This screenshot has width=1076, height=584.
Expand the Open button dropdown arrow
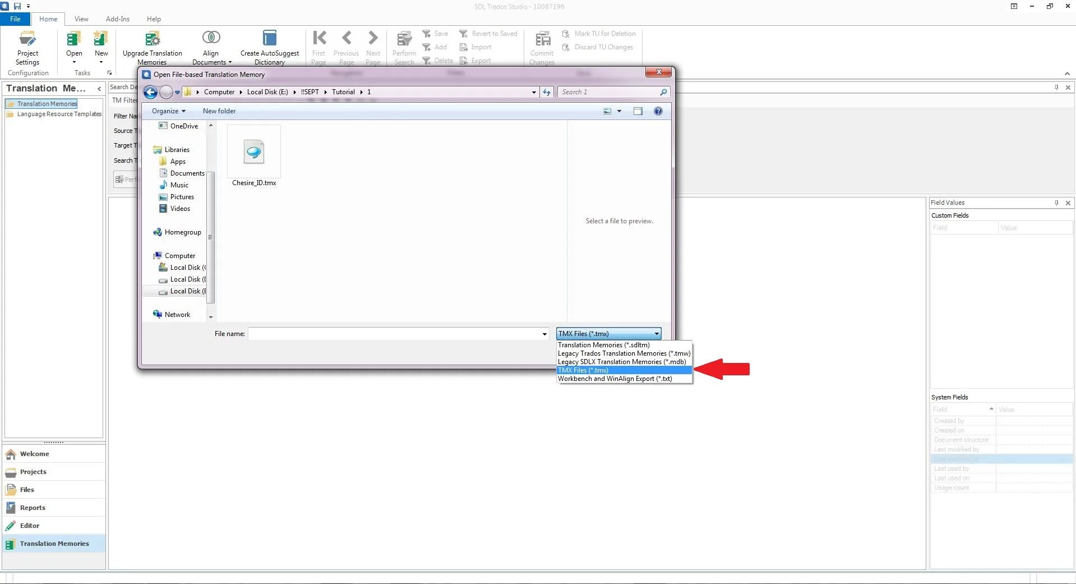click(x=74, y=62)
